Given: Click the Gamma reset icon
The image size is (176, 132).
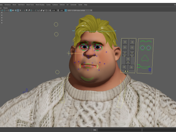Looking at the screenshot, I should click(58, 10).
